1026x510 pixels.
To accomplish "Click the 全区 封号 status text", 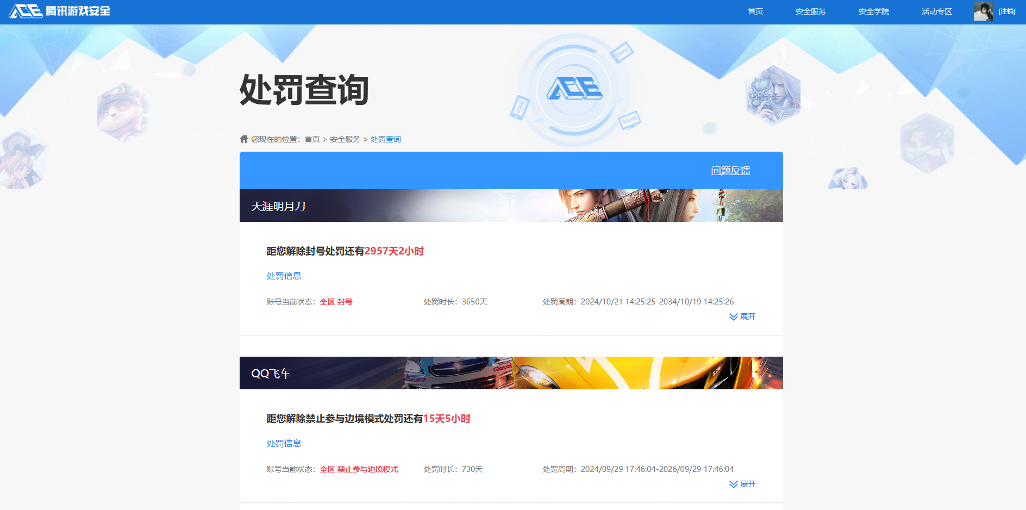I will (336, 302).
